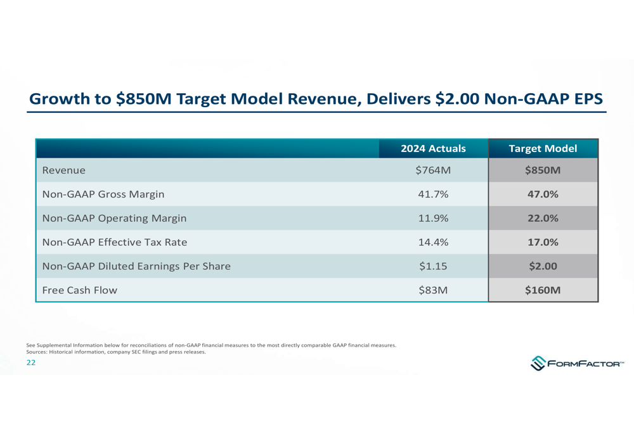Click the $764M revenue actuals value
This screenshot has height=434, width=634.
433,170
